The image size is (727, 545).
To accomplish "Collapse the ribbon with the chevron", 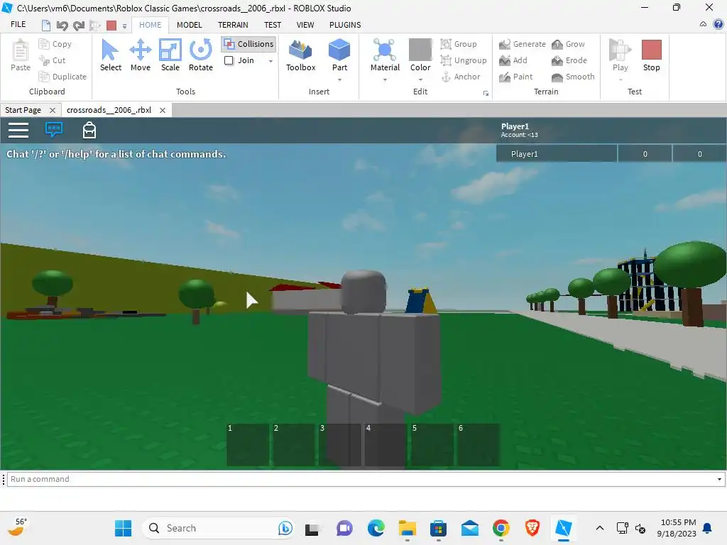I will (703, 24).
